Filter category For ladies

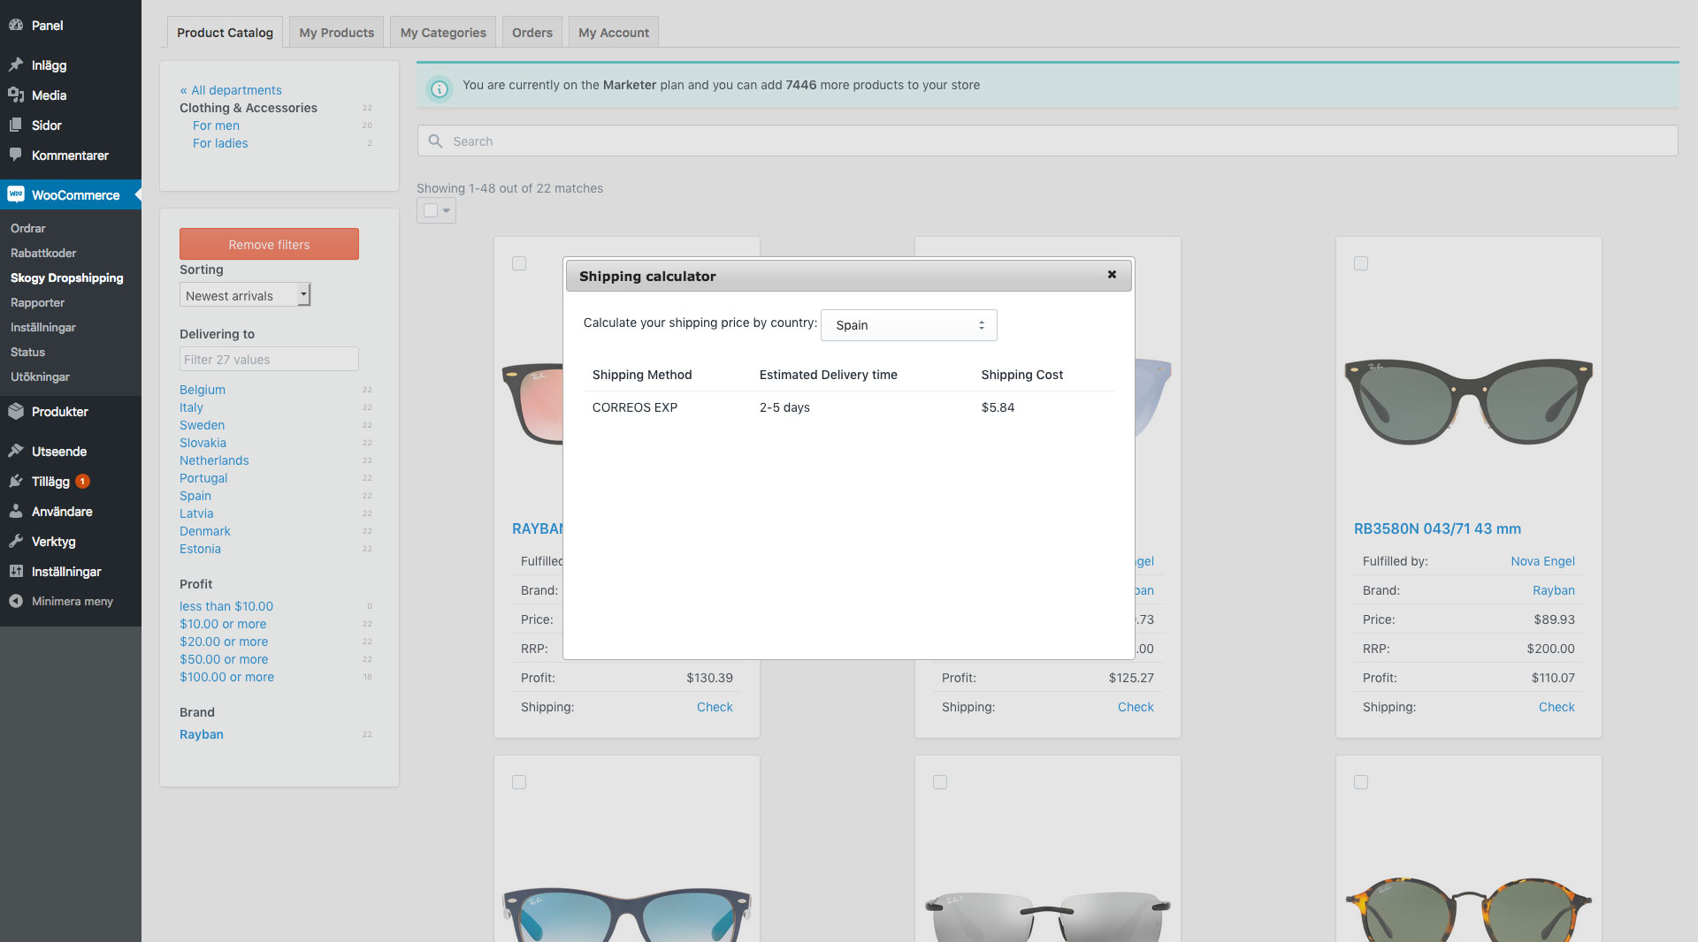(x=220, y=143)
